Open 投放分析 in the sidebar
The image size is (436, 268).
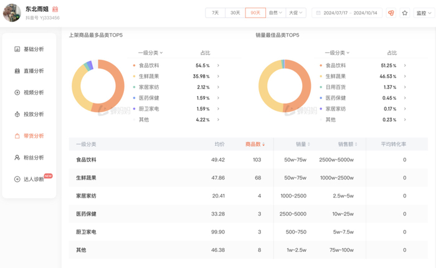(x=33, y=115)
